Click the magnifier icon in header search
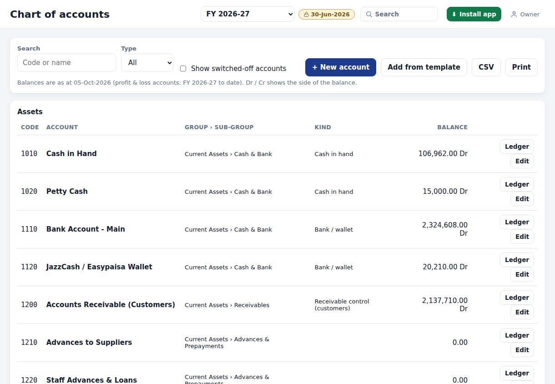This screenshot has width=555, height=384. coord(369,14)
